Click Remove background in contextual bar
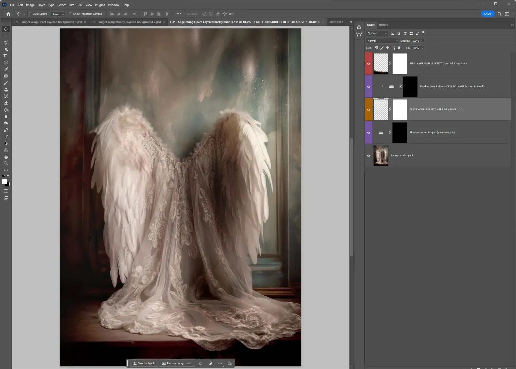516x369 pixels. click(176, 363)
